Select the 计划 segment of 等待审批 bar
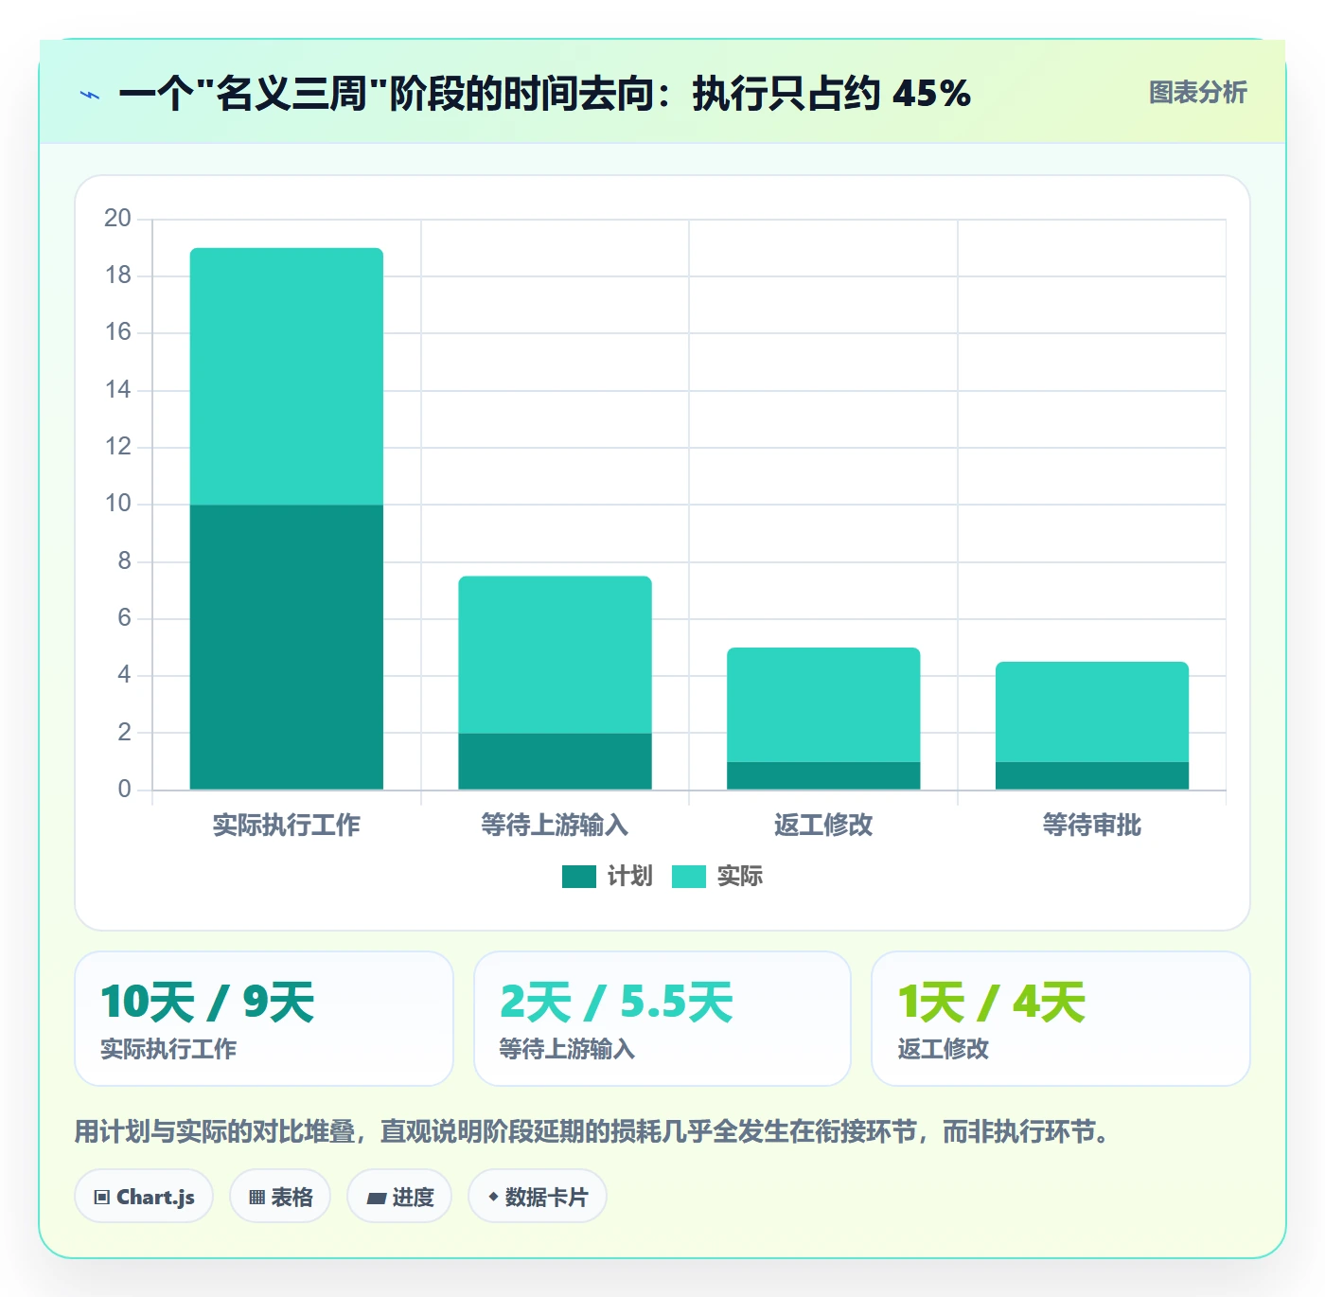This screenshot has width=1325, height=1297. pos(1092,775)
